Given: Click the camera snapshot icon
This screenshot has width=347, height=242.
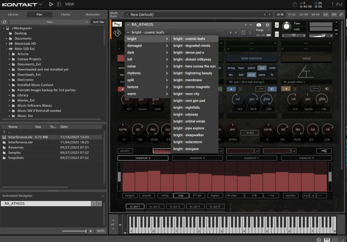Looking at the screenshot, I should 259,25.
